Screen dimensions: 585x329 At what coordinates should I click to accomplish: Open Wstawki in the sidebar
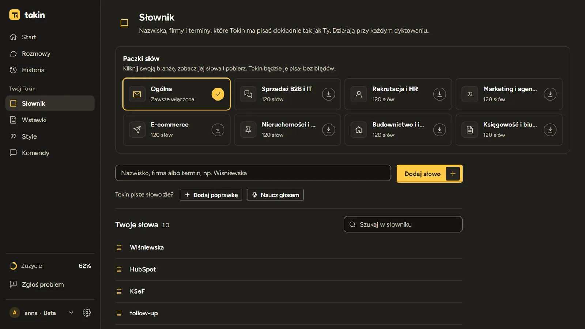[50, 120]
